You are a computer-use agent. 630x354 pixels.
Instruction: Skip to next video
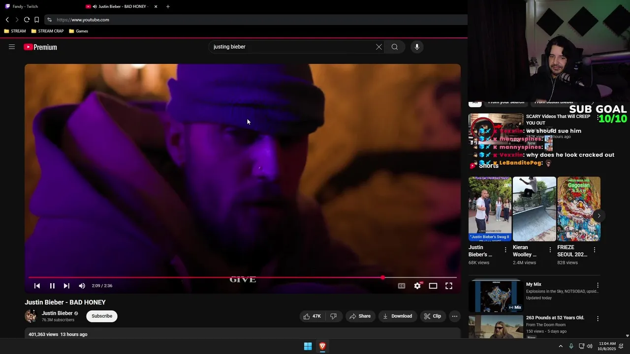(x=66, y=286)
